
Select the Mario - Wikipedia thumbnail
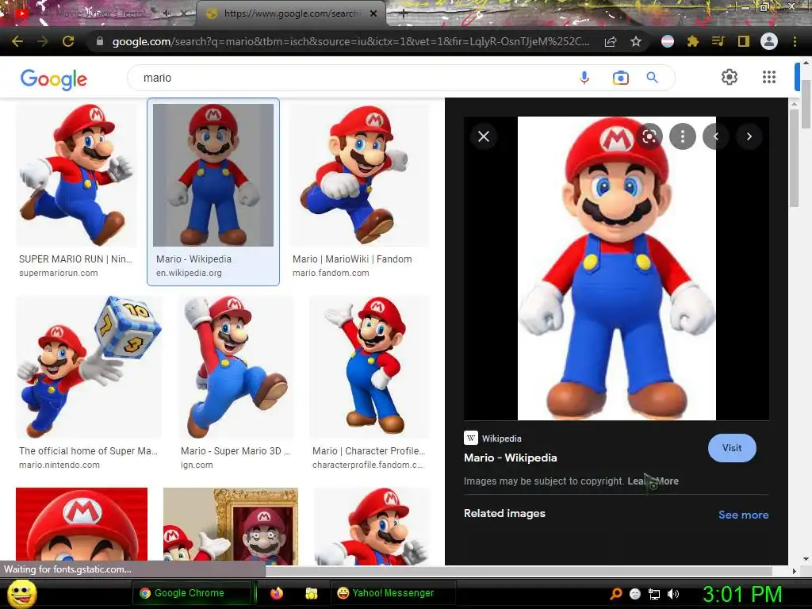(x=213, y=175)
